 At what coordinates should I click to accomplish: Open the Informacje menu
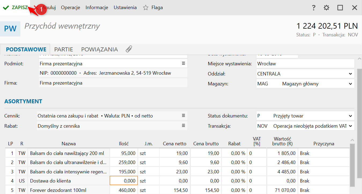(97, 7)
